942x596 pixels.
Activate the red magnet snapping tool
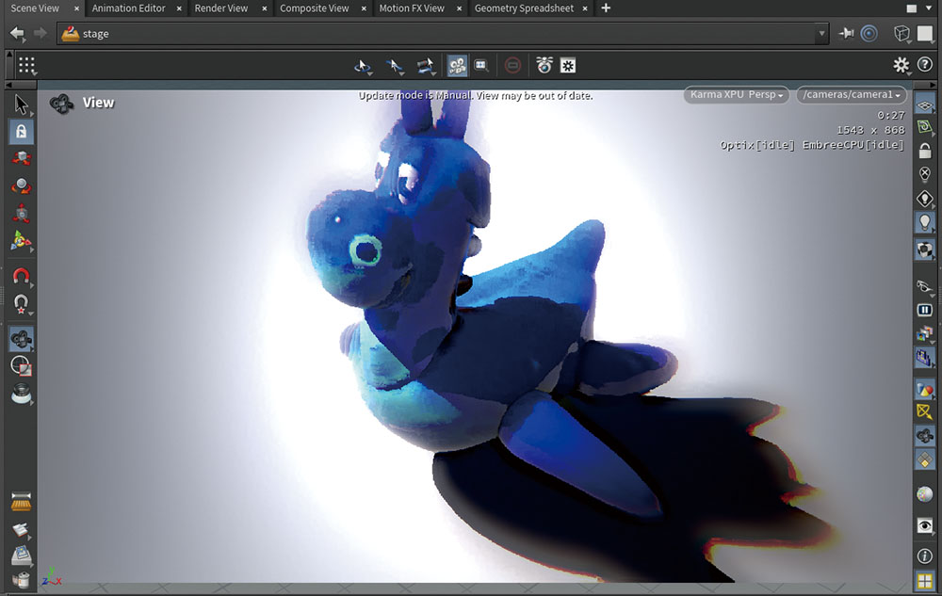click(21, 277)
